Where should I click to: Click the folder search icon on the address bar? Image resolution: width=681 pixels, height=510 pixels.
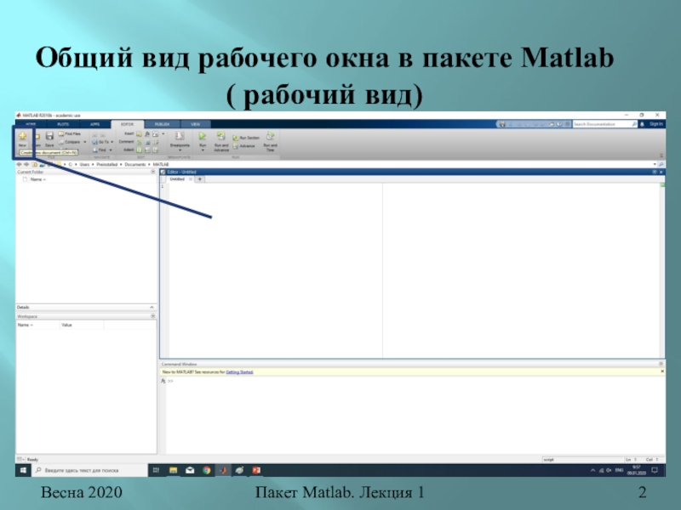(x=661, y=164)
